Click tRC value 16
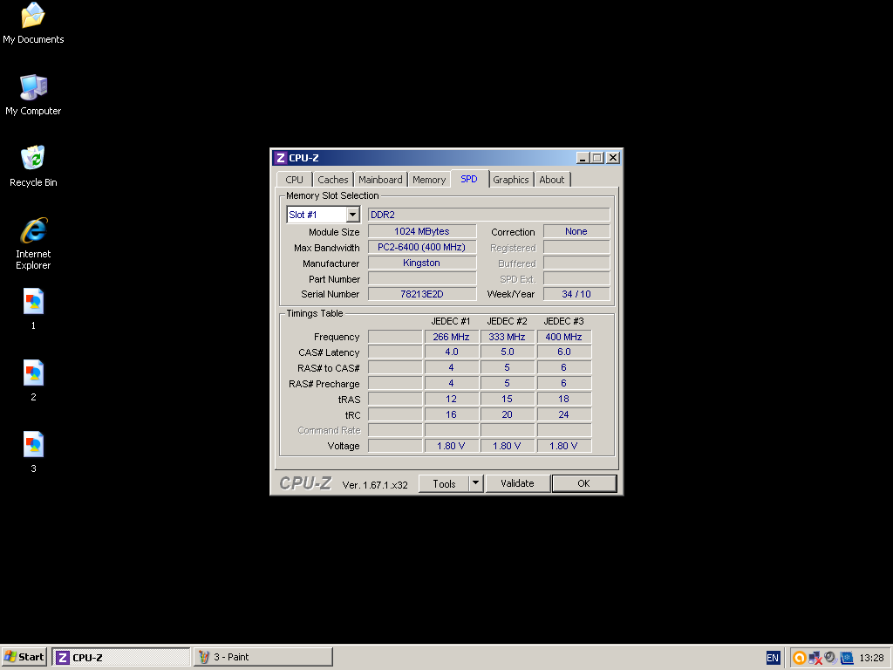Image resolution: width=893 pixels, height=670 pixels. (x=451, y=414)
